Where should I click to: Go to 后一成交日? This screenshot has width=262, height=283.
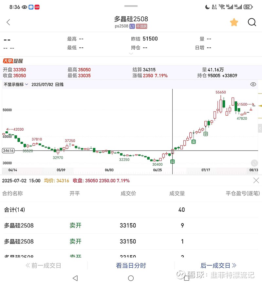[x=218, y=265]
